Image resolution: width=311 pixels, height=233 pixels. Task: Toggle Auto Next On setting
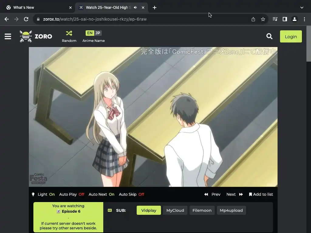pos(101,194)
